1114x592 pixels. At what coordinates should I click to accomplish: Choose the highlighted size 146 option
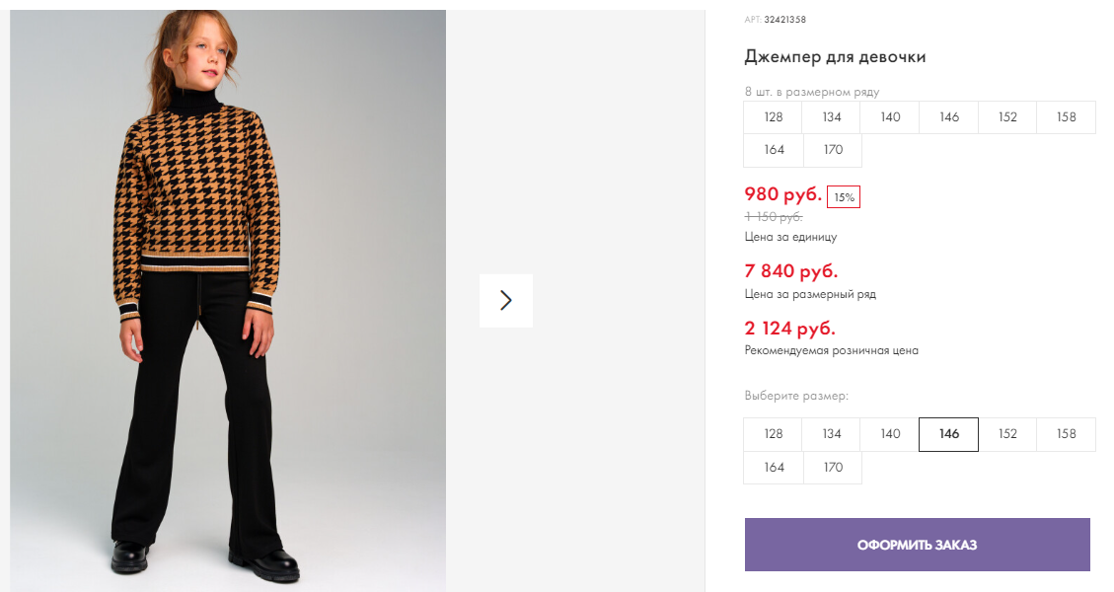[x=948, y=434]
